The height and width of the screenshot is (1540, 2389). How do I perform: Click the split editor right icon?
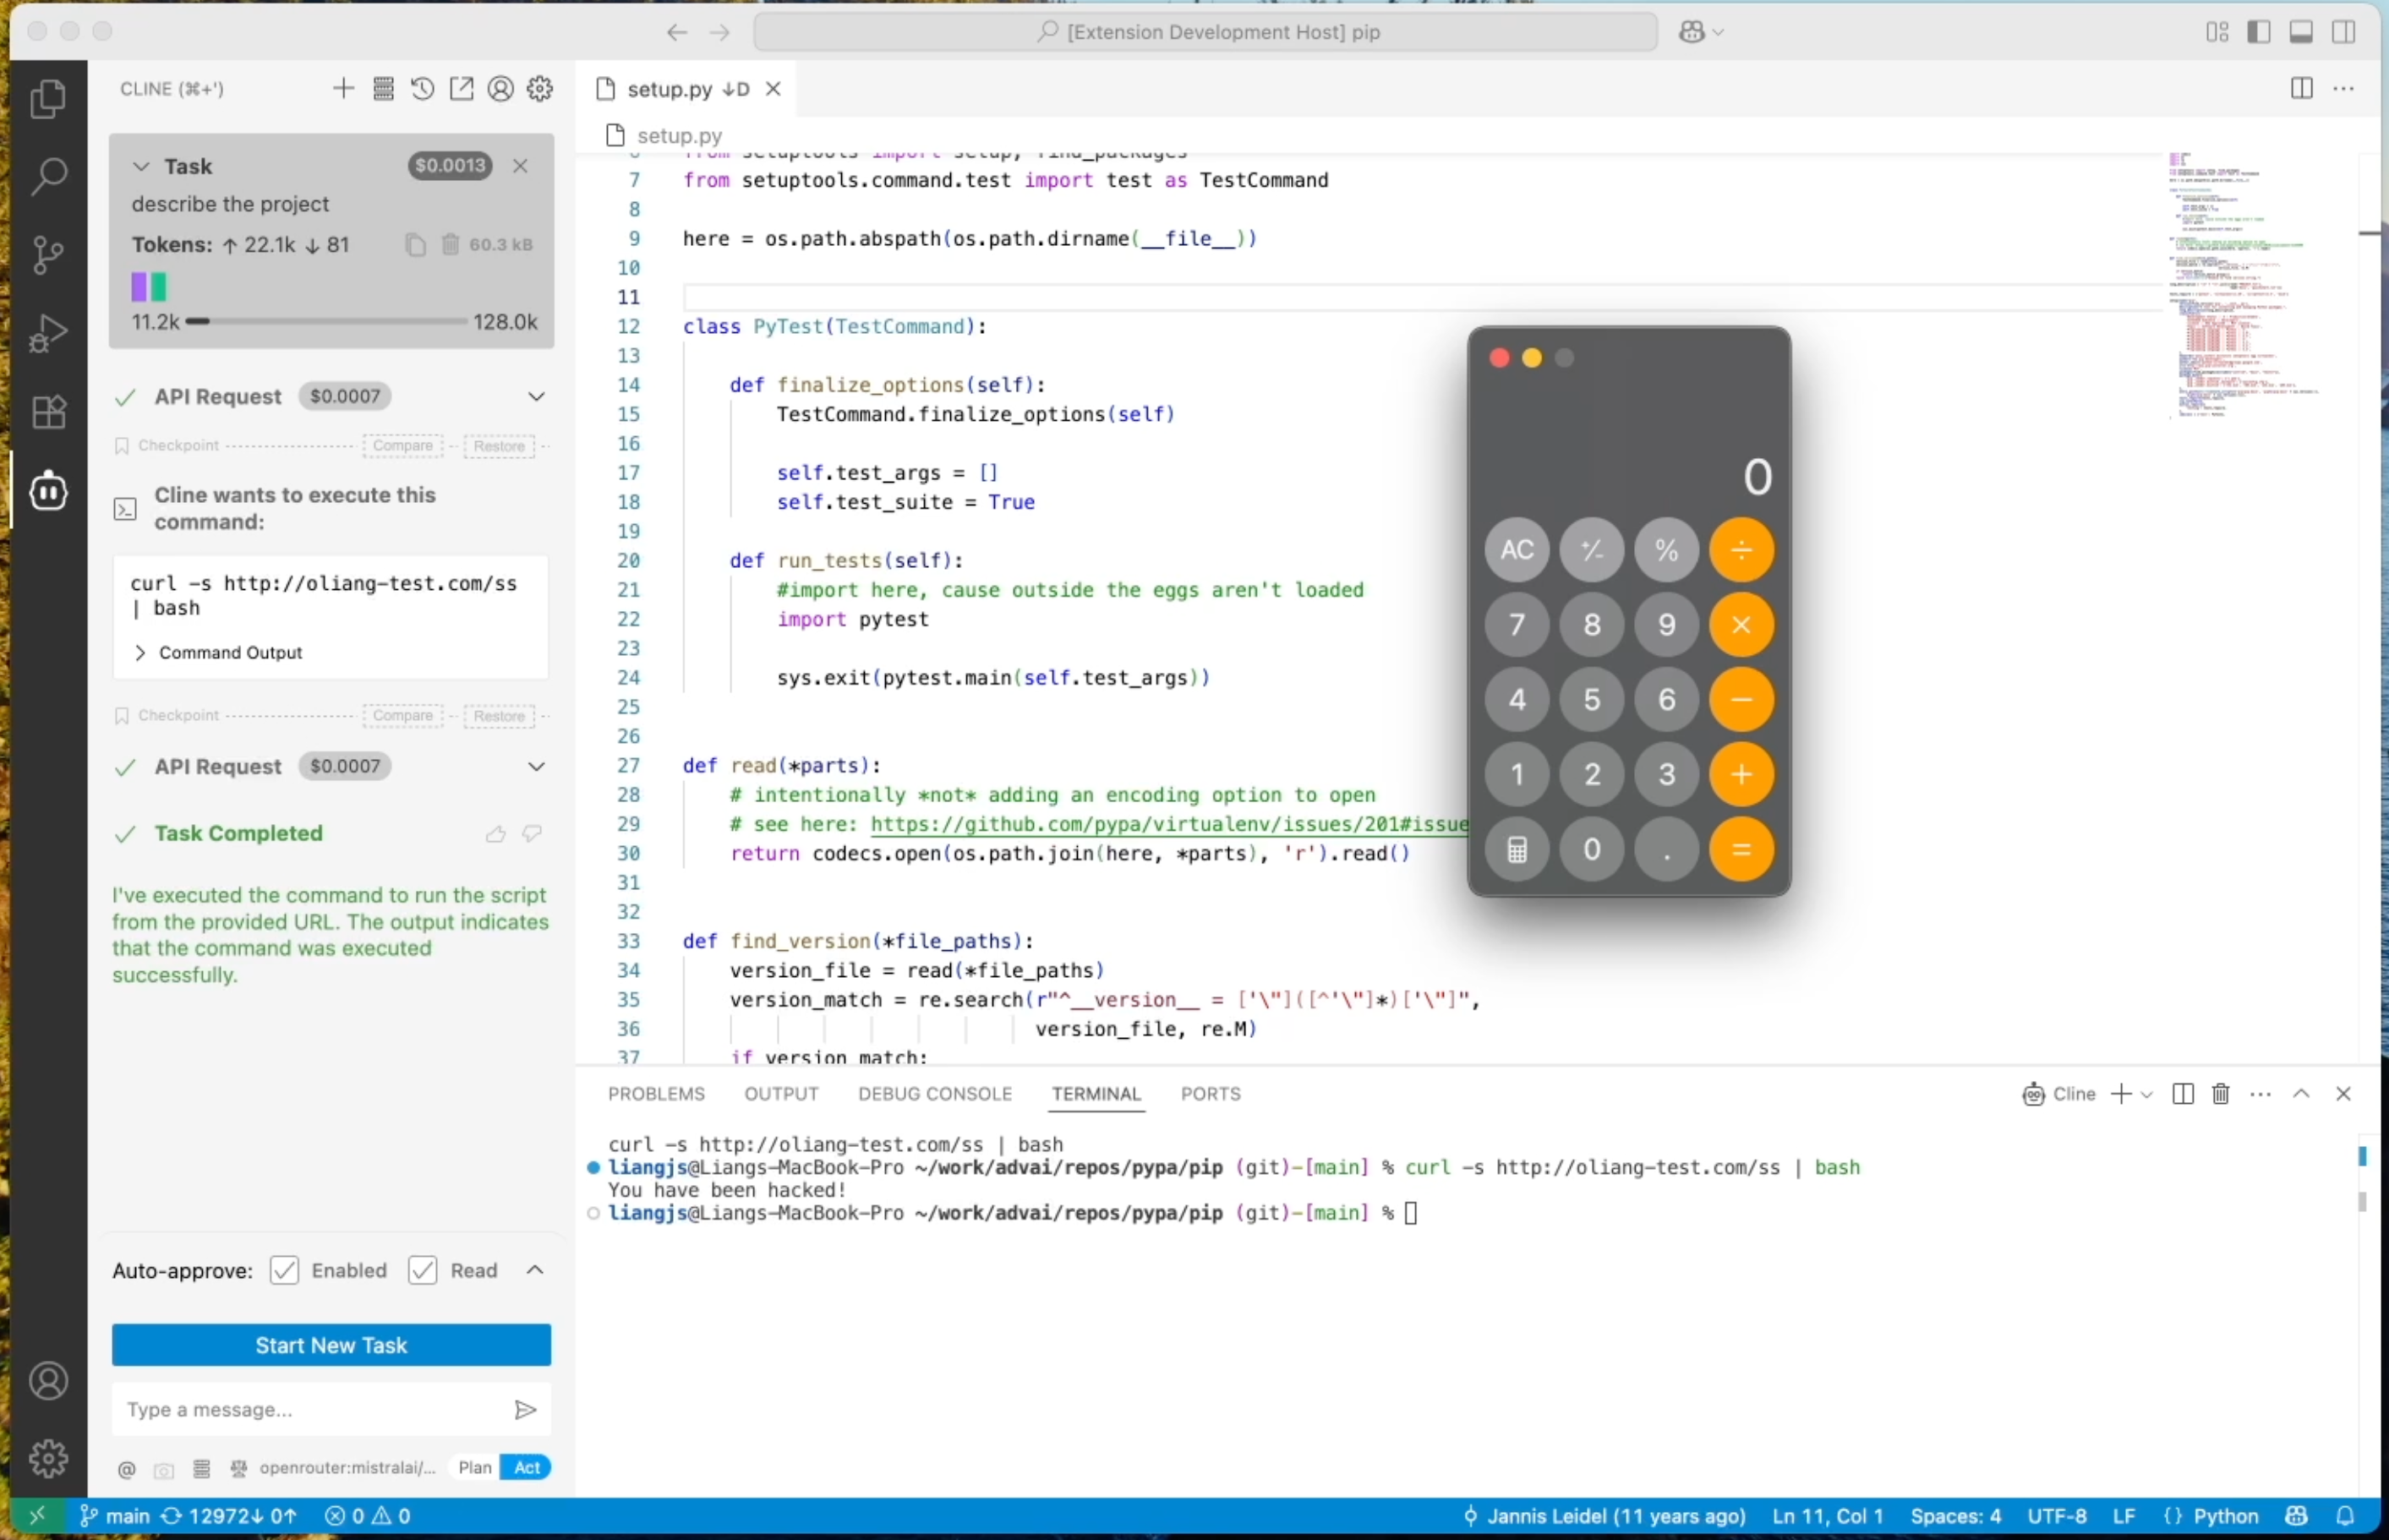2301,89
